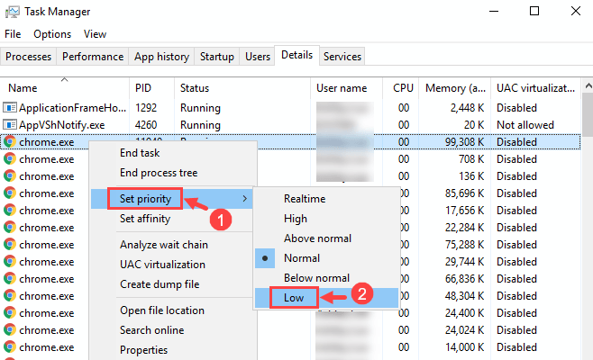Click Chrome icon of the 66,836 K process
Image resolution: width=593 pixels, height=360 pixels.
click(x=9, y=279)
